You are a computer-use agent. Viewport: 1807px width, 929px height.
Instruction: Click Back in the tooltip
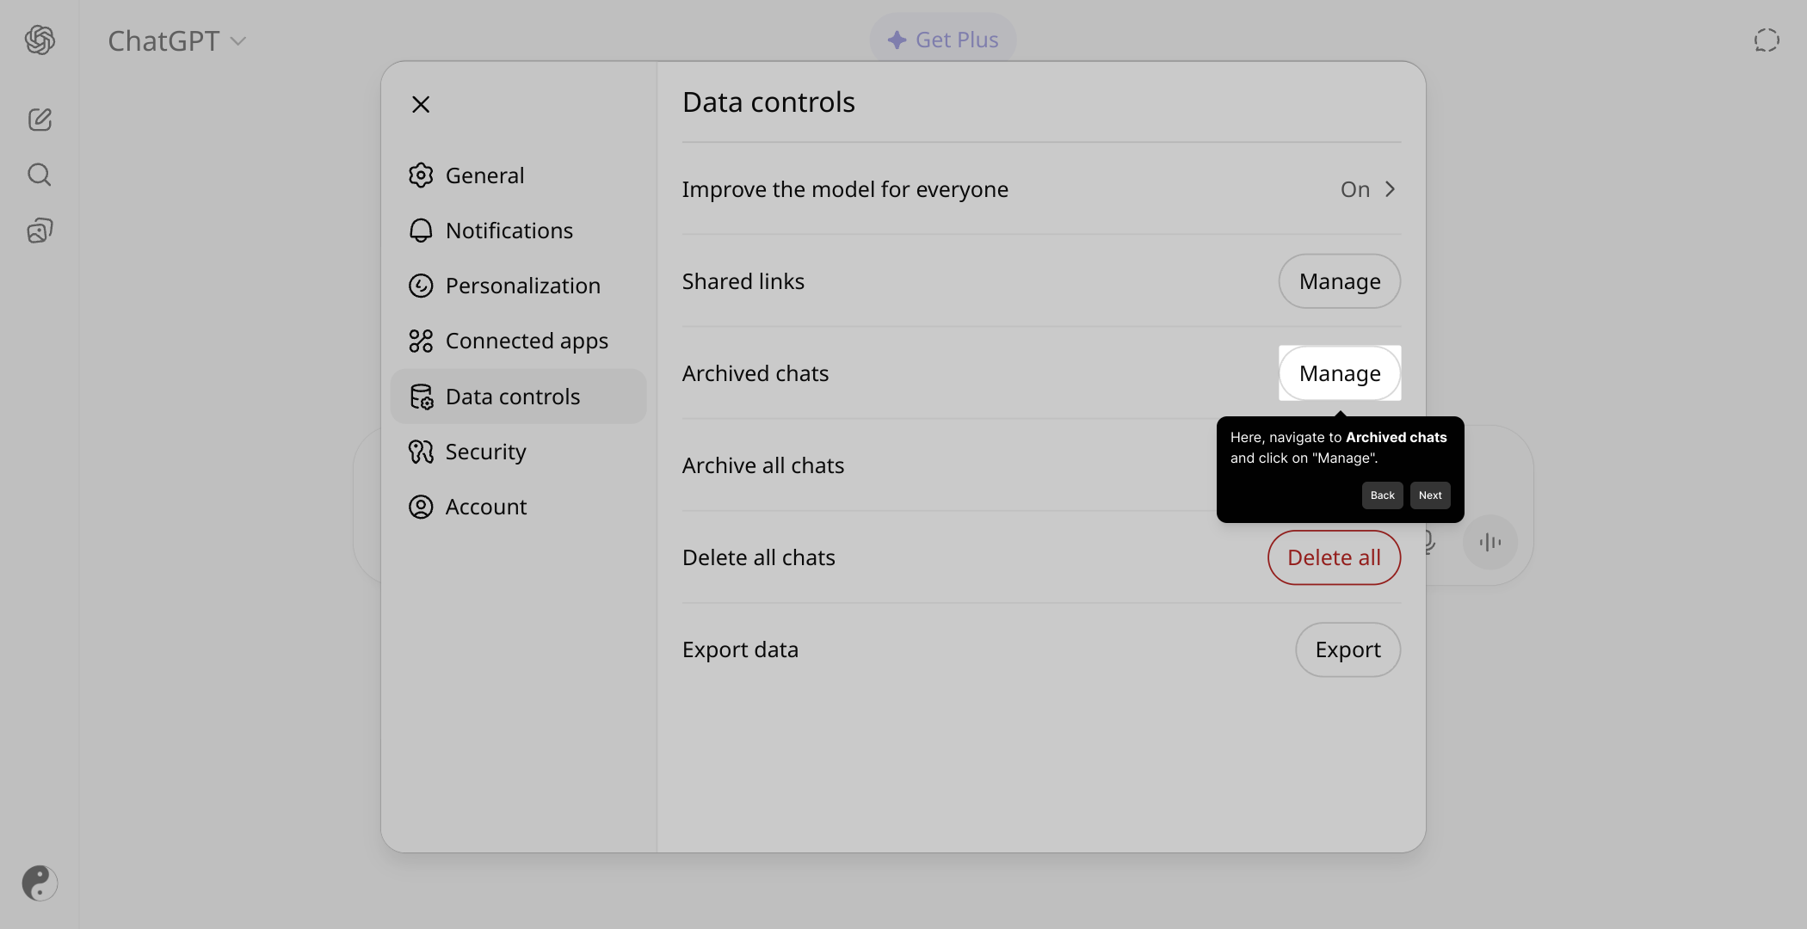[1382, 495]
